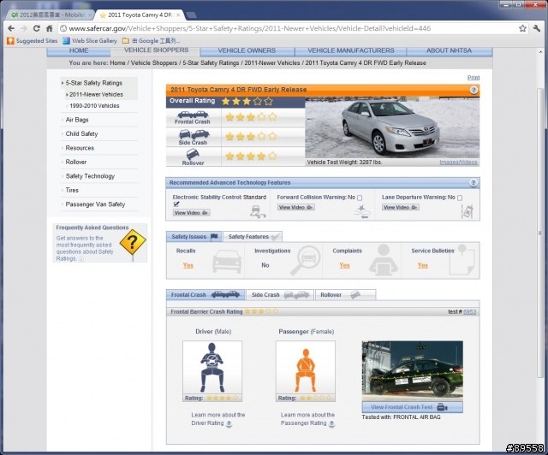Go to the browser Home icon
Viewport: 548px width, 455px height.
pos(49,28)
